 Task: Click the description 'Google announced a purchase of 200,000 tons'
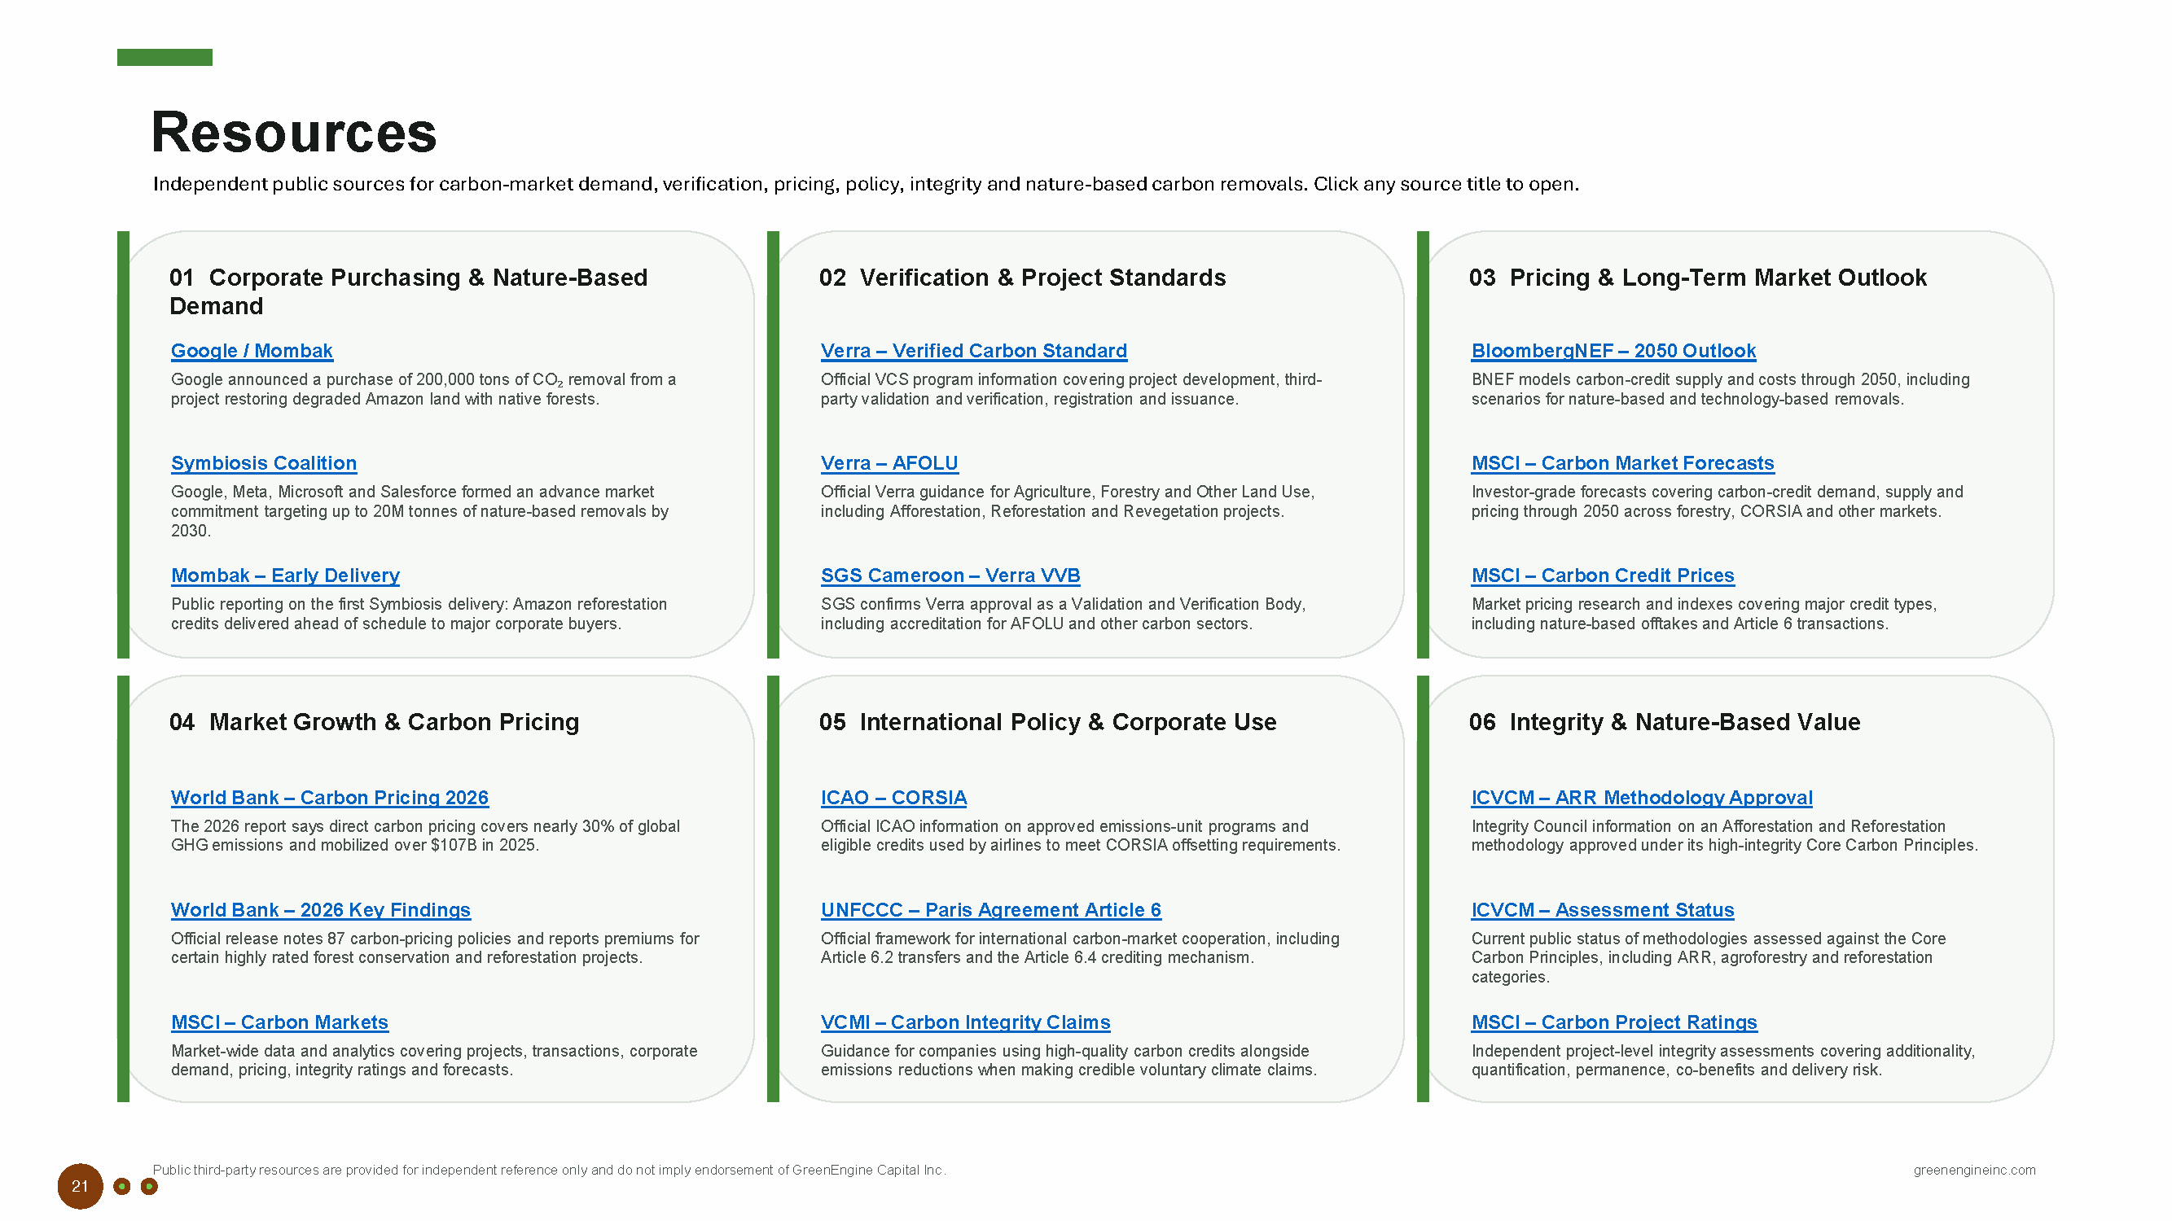pyautogui.click(x=423, y=389)
